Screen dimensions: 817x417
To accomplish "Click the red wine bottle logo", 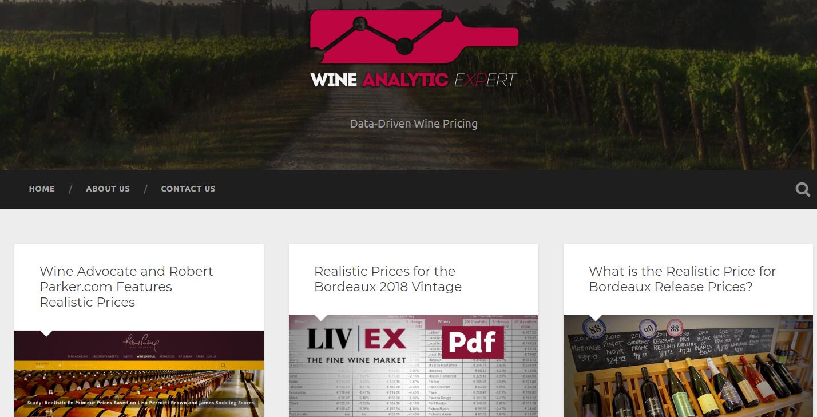I will [414, 37].
